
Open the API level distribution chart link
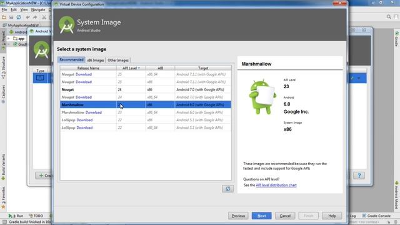(276, 185)
